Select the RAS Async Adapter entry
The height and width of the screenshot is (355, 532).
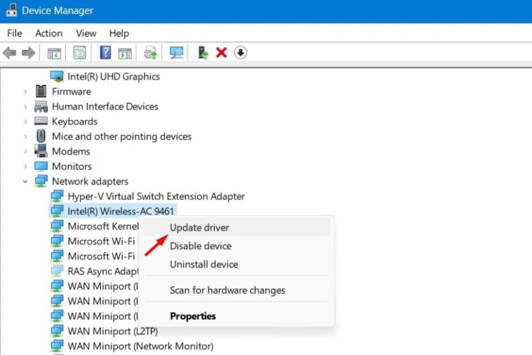point(103,271)
